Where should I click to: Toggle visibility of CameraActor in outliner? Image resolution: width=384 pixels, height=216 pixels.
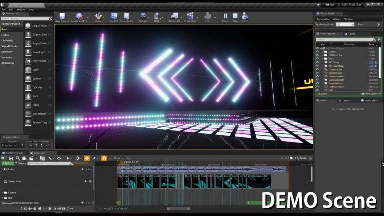click(x=318, y=69)
